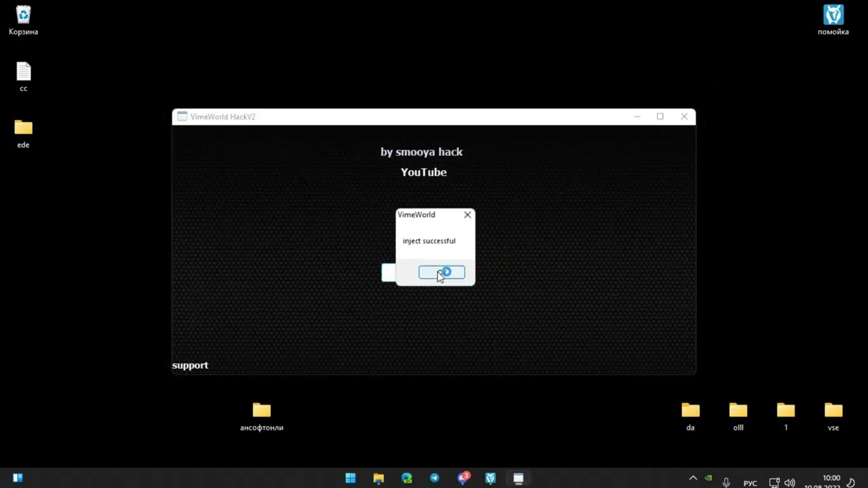This screenshot has width=868, height=488.
Task: Open File Explorer from the taskbar
Action: click(x=378, y=479)
